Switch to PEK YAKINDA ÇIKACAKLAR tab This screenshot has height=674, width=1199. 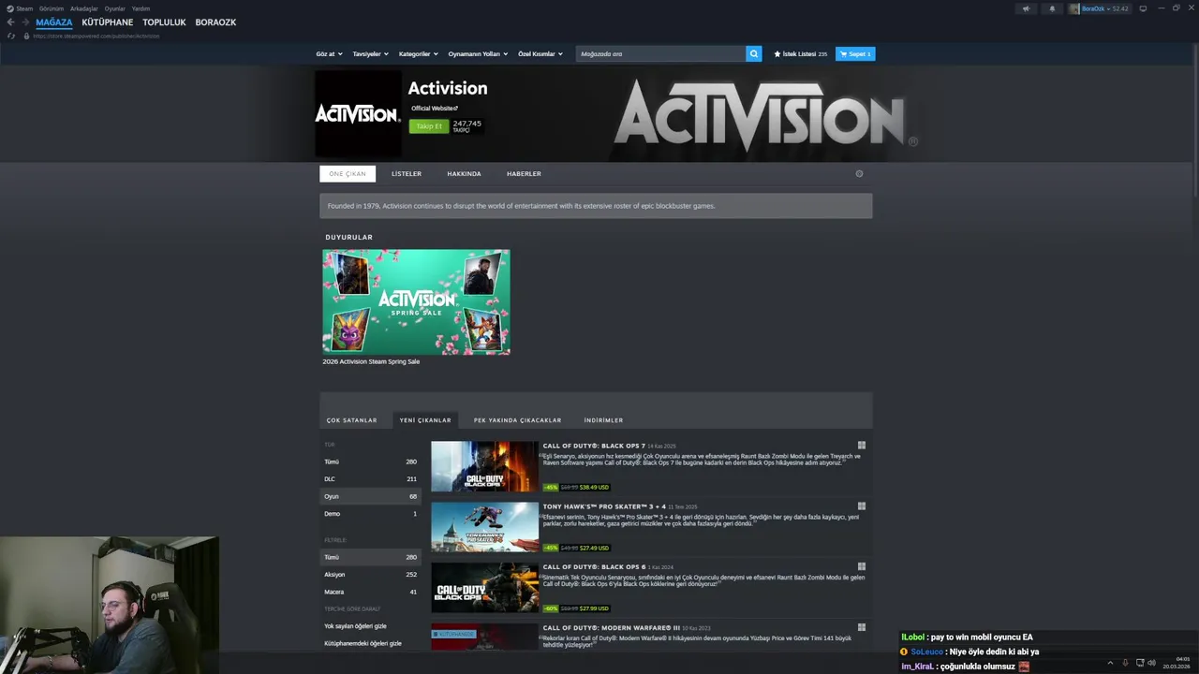[x=517, y=420]
